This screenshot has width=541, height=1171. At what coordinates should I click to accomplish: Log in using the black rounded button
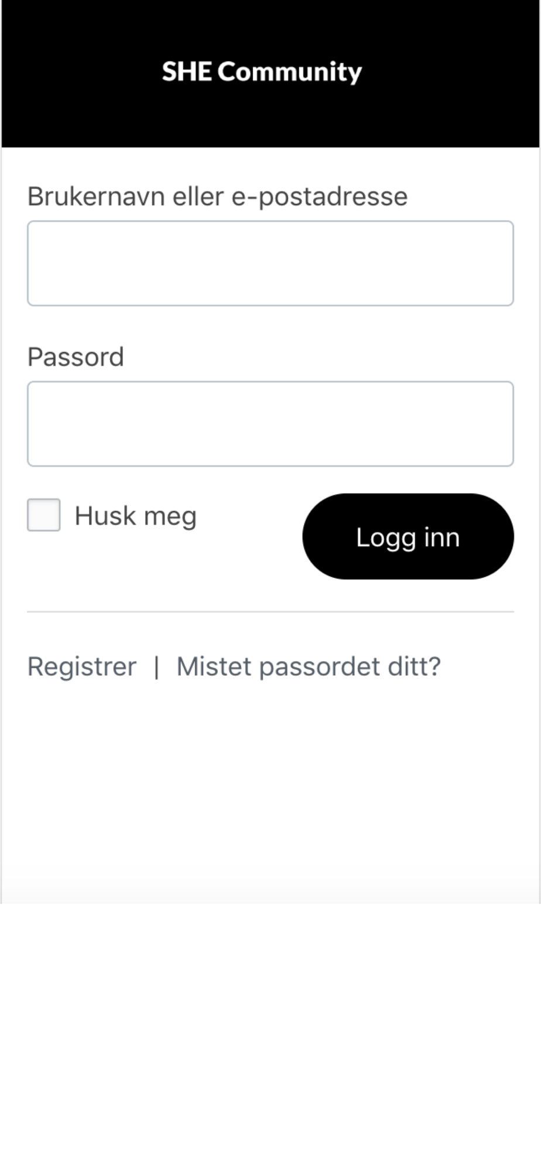tap(408, 536)
